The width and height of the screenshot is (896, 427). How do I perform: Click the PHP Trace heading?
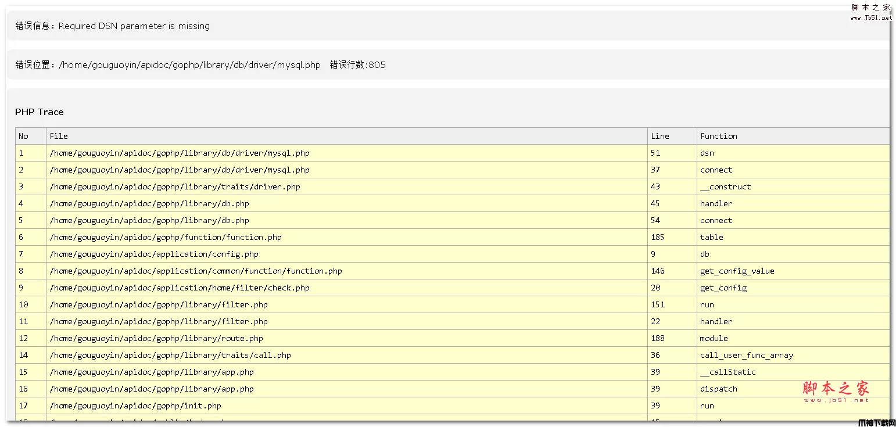(39, 112)
